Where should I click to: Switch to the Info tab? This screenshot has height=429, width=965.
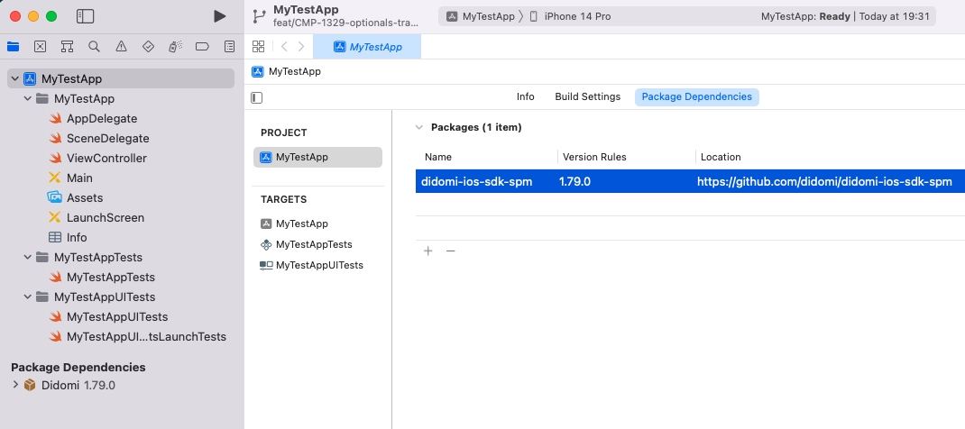525,96
